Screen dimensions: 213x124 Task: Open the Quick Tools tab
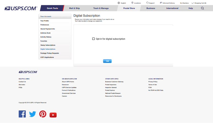(x=52, y=8)
